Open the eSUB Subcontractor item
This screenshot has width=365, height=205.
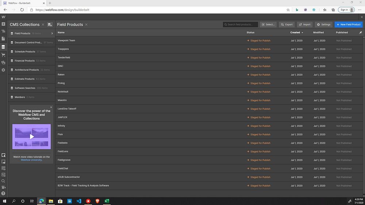tap(209, 177)
